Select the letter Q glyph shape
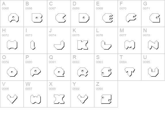Image resolution: width=165 pixels, height=120 pixels. (59, 72)
